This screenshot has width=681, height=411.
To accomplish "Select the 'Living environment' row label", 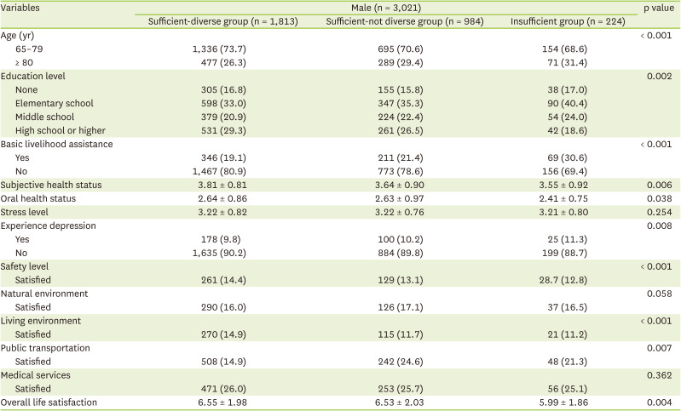I will click(41, 321).
